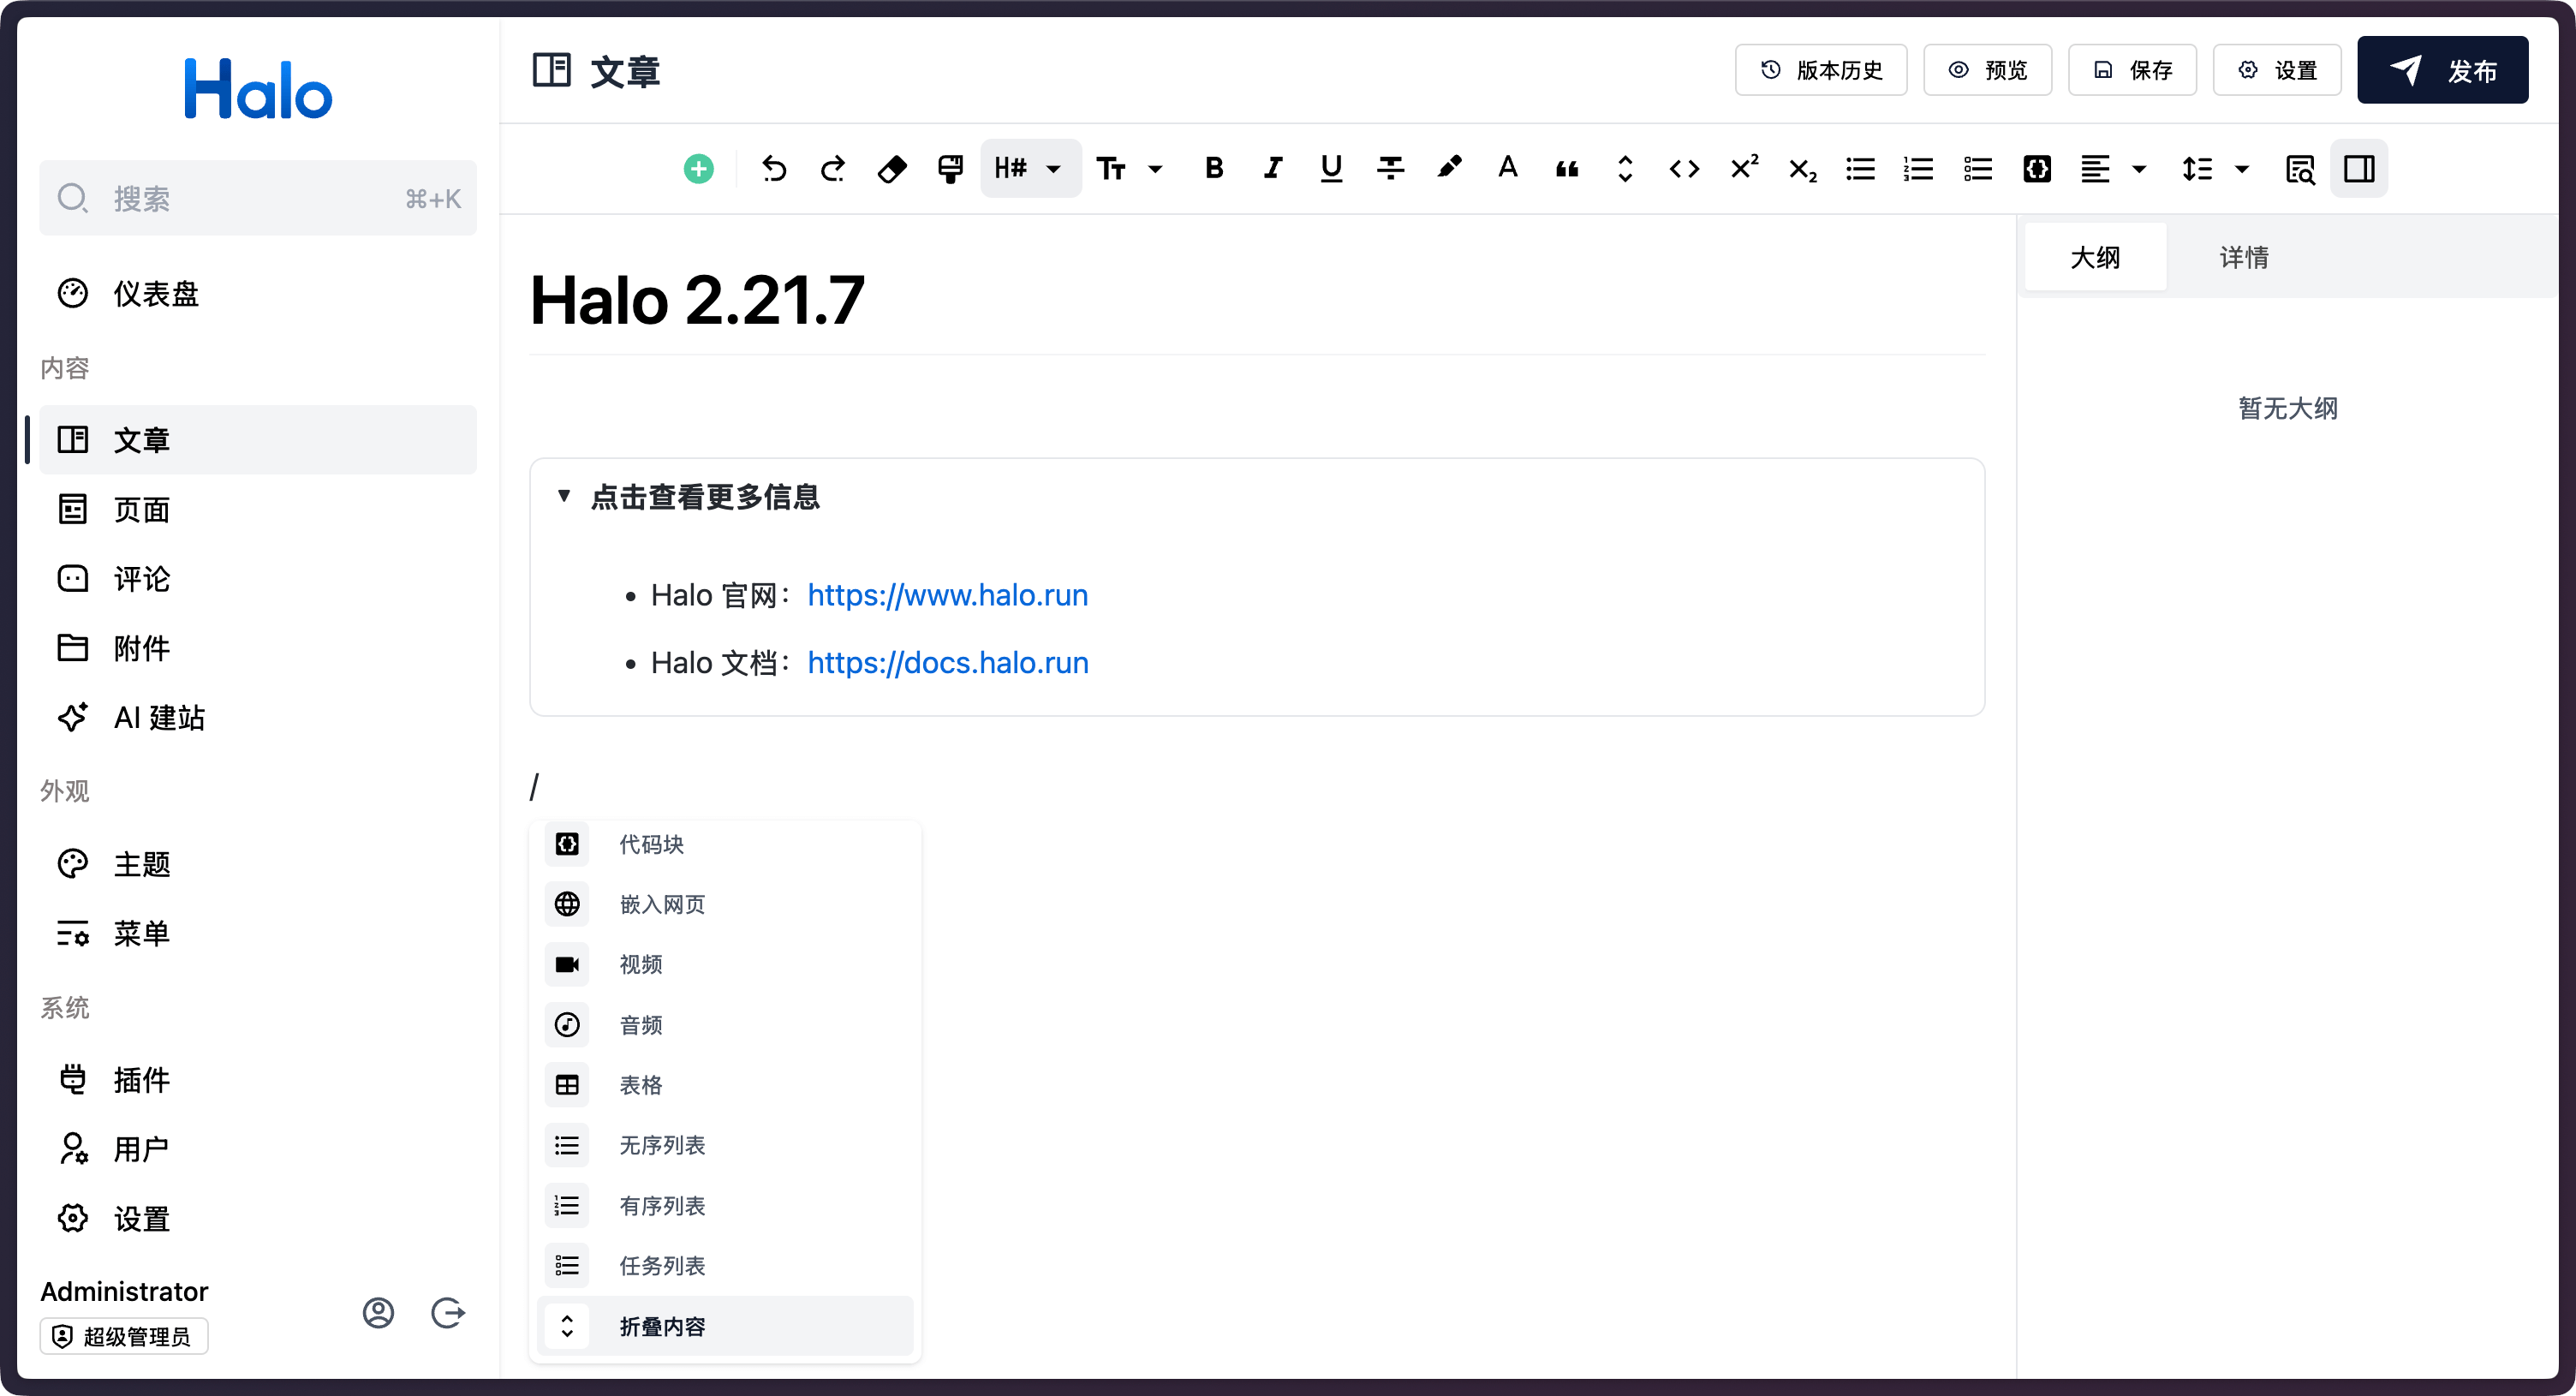Screen dimensions: 2576x1396
Task: Click the format painter icon
Action: tap(950, 169)
